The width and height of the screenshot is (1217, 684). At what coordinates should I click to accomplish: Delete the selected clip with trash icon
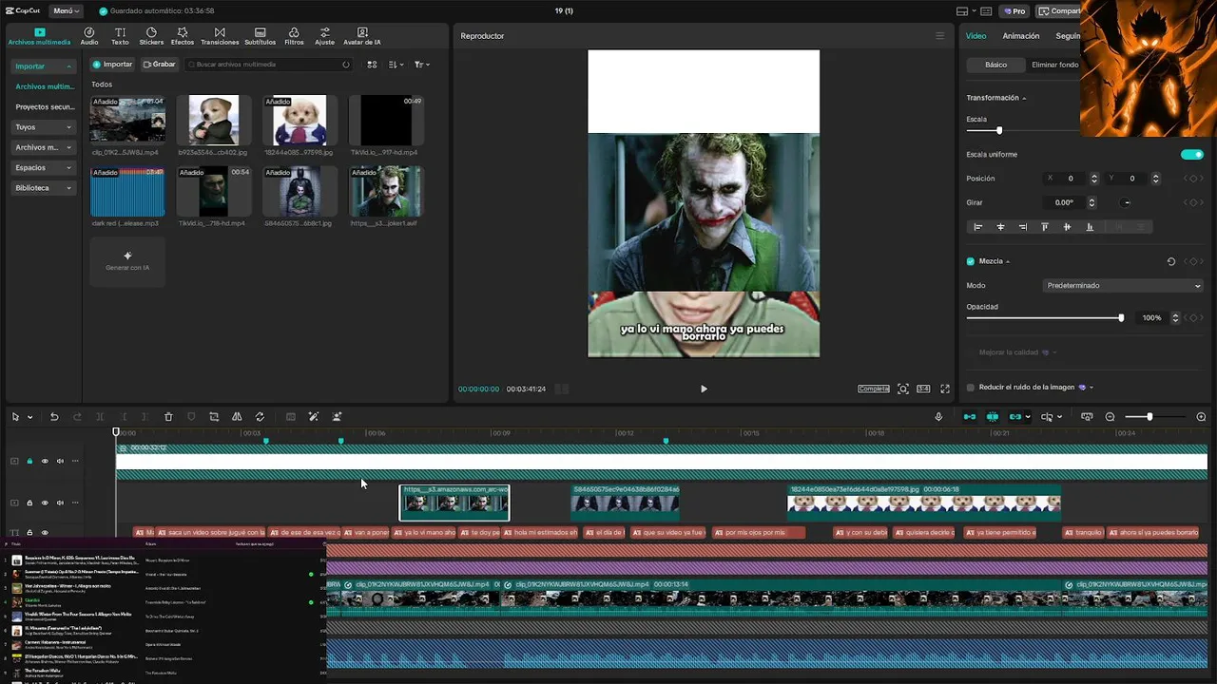(168, 417)
